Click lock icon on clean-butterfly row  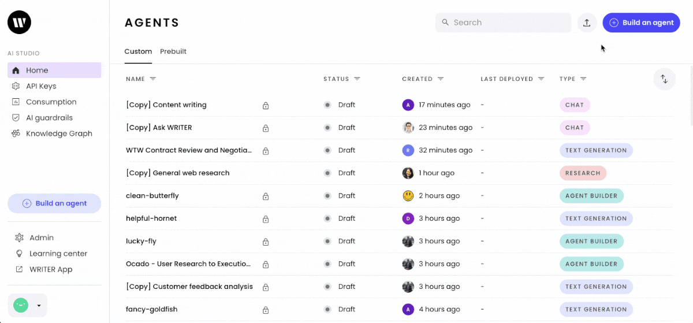[x=266, y=196]
